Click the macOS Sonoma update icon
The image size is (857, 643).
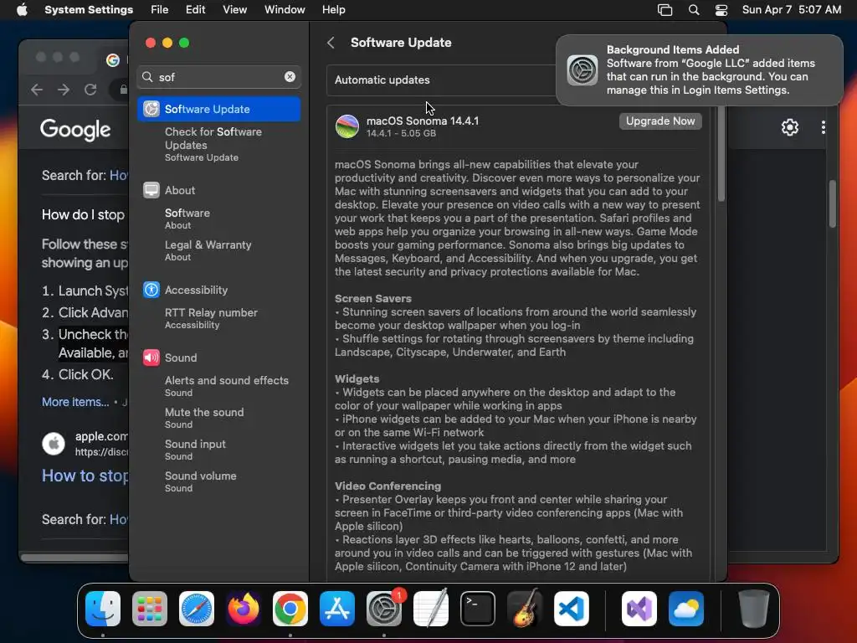click(347, 126)
